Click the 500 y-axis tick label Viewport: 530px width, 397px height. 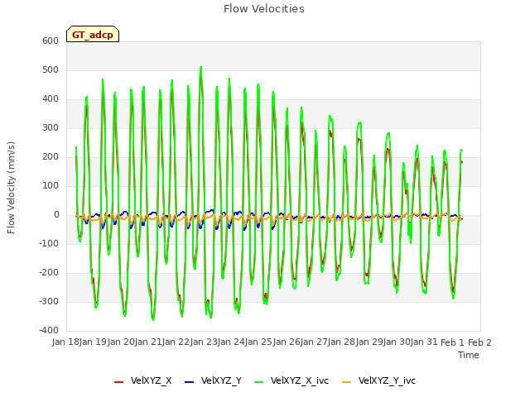51,69
